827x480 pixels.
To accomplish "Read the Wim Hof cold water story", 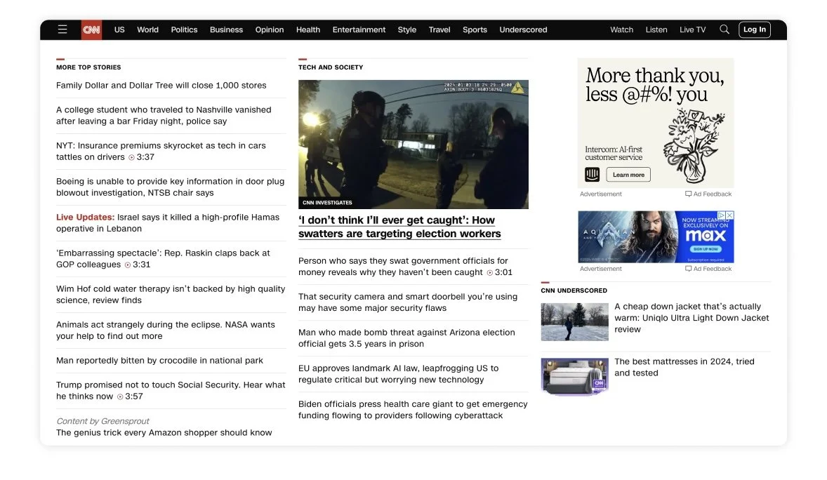I will click(x=171, y=295).
